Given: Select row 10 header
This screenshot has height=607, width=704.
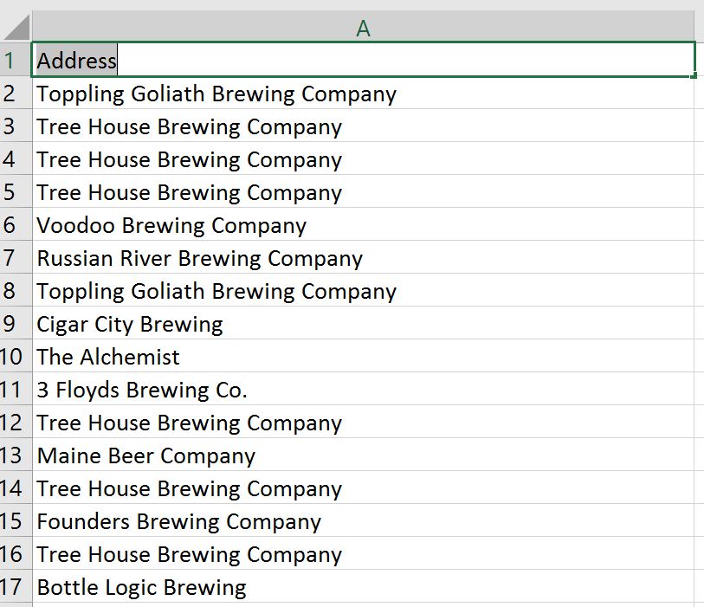Looking at the screenshot, I should point(10,358).
